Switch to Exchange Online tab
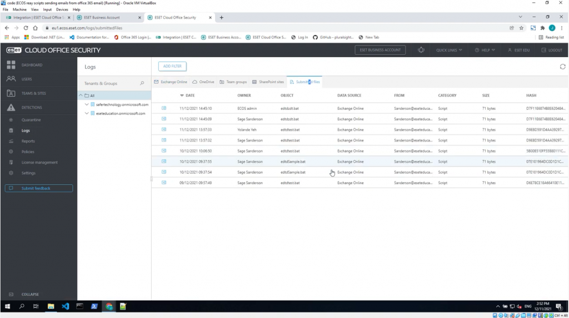The height and width of the screenshot is (318, 569). click(171, 82)
